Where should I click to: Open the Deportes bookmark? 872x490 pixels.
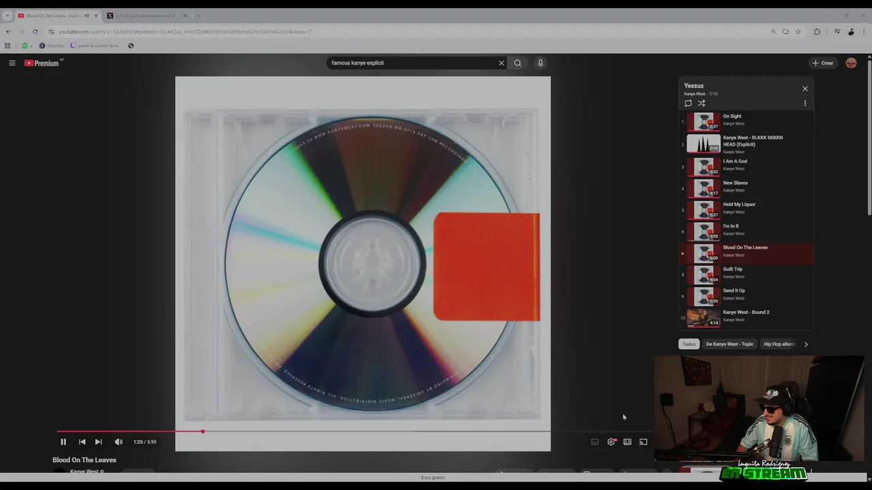(51, 46)
